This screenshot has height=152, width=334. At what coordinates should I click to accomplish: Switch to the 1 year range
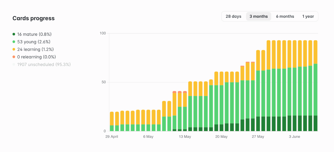[308, 16]
